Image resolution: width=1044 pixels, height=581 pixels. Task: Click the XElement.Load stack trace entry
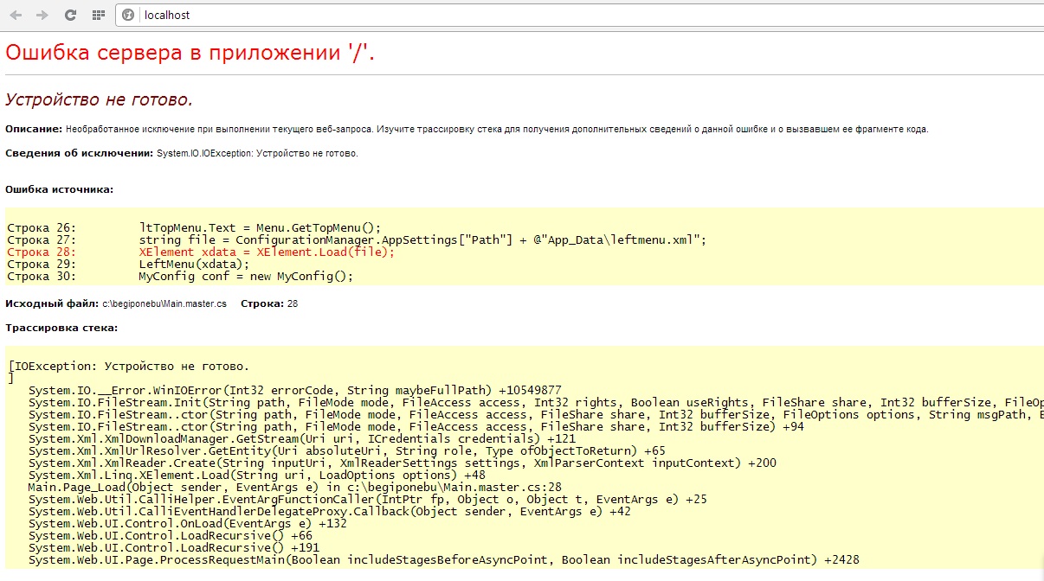[256, 476]
